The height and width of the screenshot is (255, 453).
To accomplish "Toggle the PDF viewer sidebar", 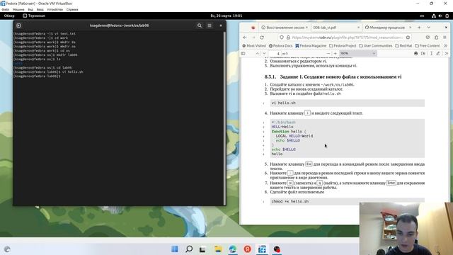I will 243,54.
